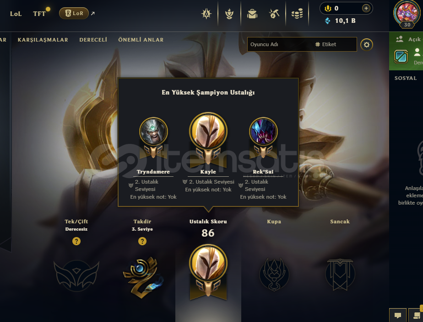Open the Crafting hammer icon

[274, 13]
